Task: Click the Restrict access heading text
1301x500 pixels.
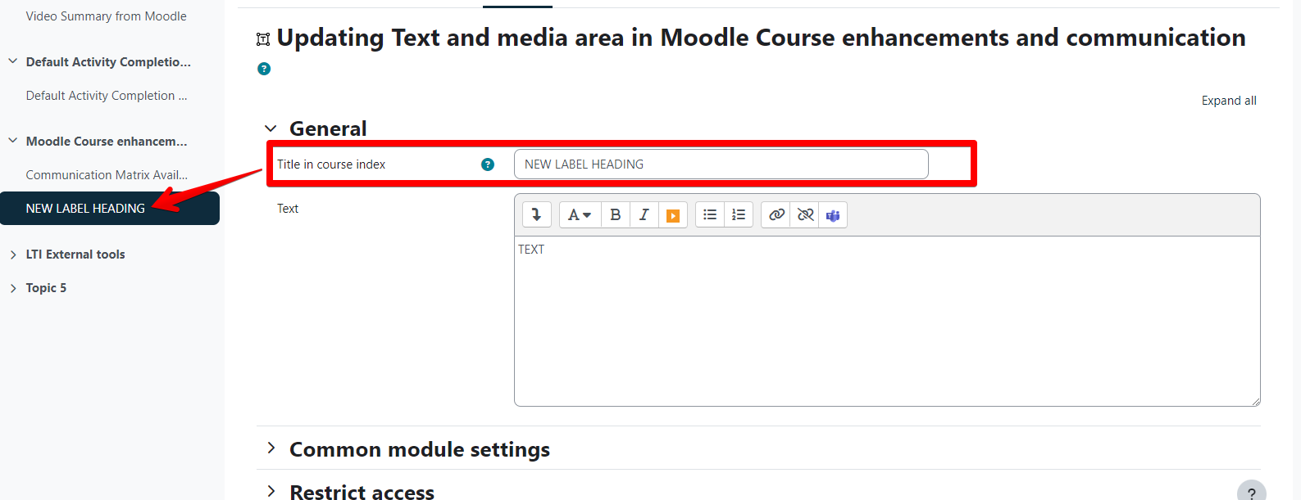Action: coord(362,491)
